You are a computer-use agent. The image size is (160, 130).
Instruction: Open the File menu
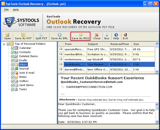6,10
